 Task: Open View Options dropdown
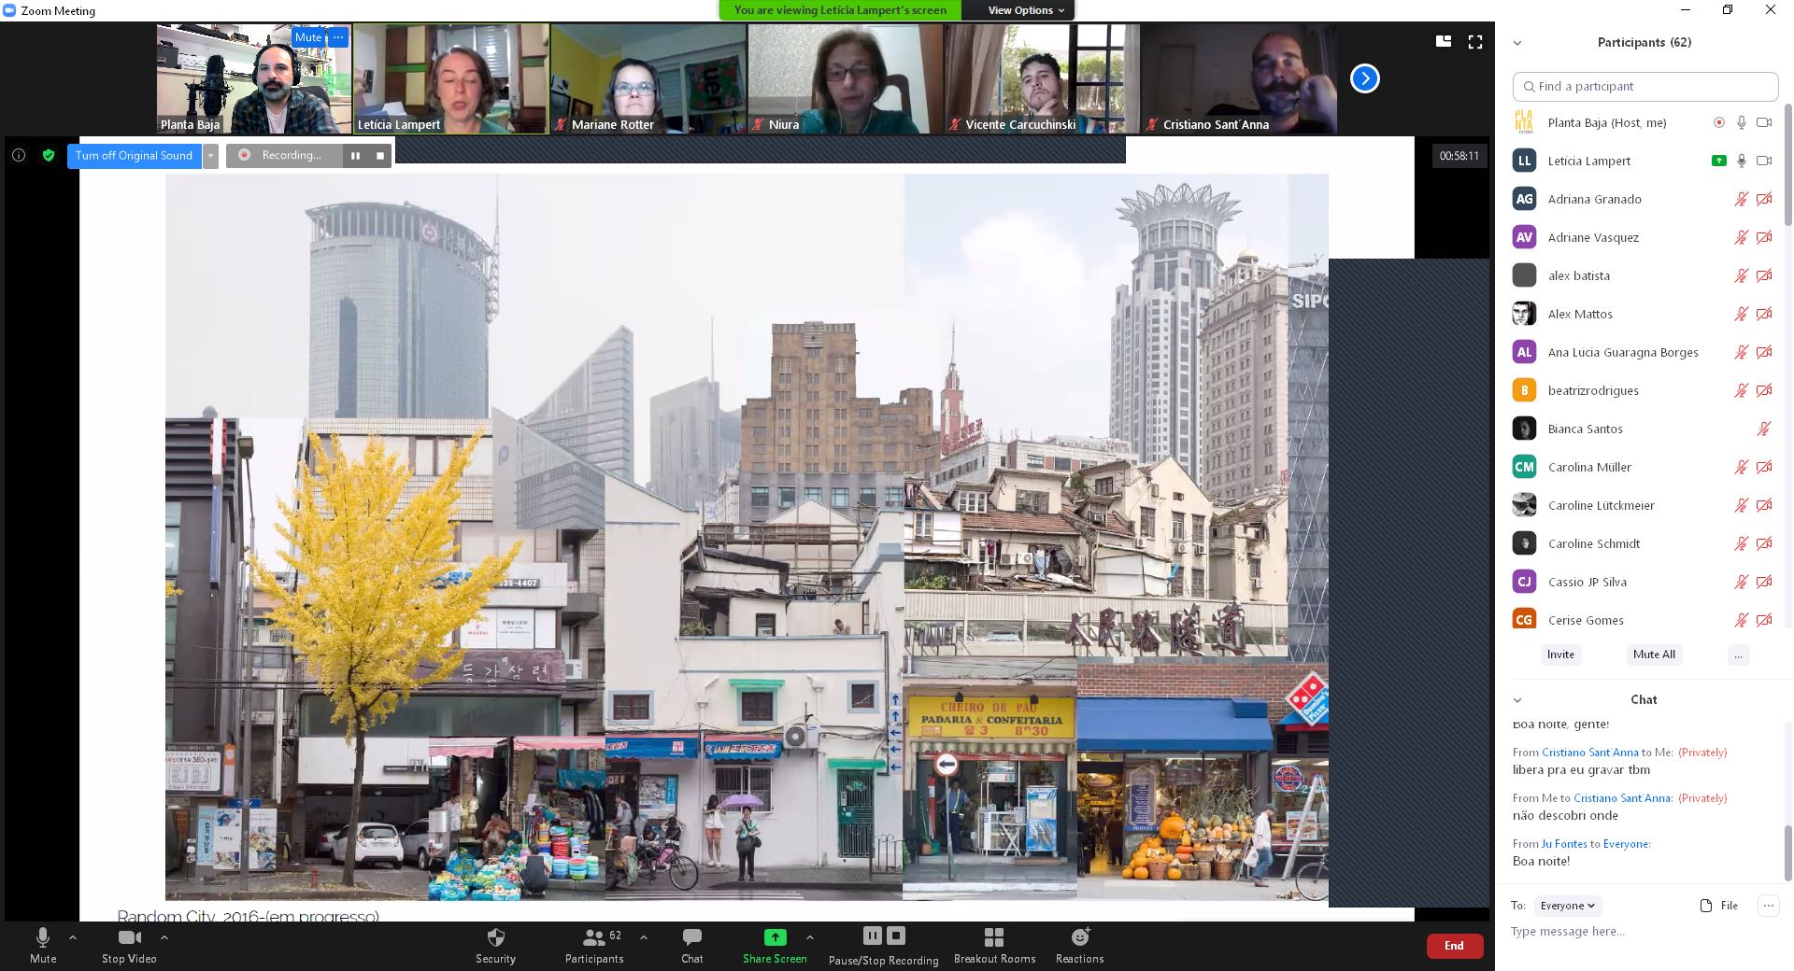[1026, 10]
